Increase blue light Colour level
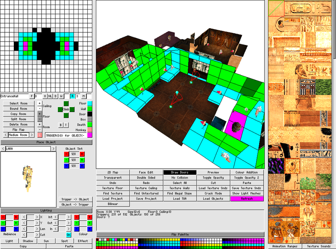The height and width of the screenshot is (249, 336). (89, 229)
